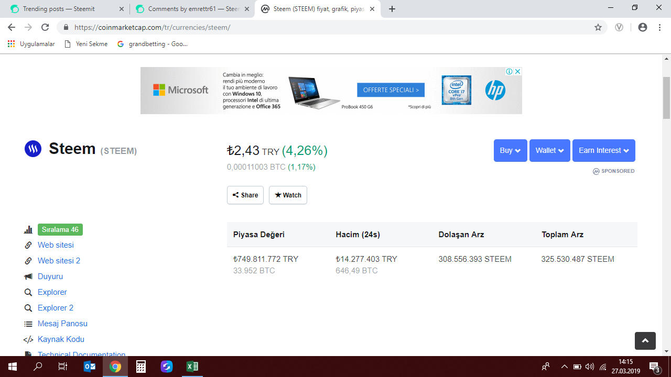This screenshot has height=377, width=671.
Task: Click the ₺749.811.772 TRY market cap value
Action: point(266,259)
